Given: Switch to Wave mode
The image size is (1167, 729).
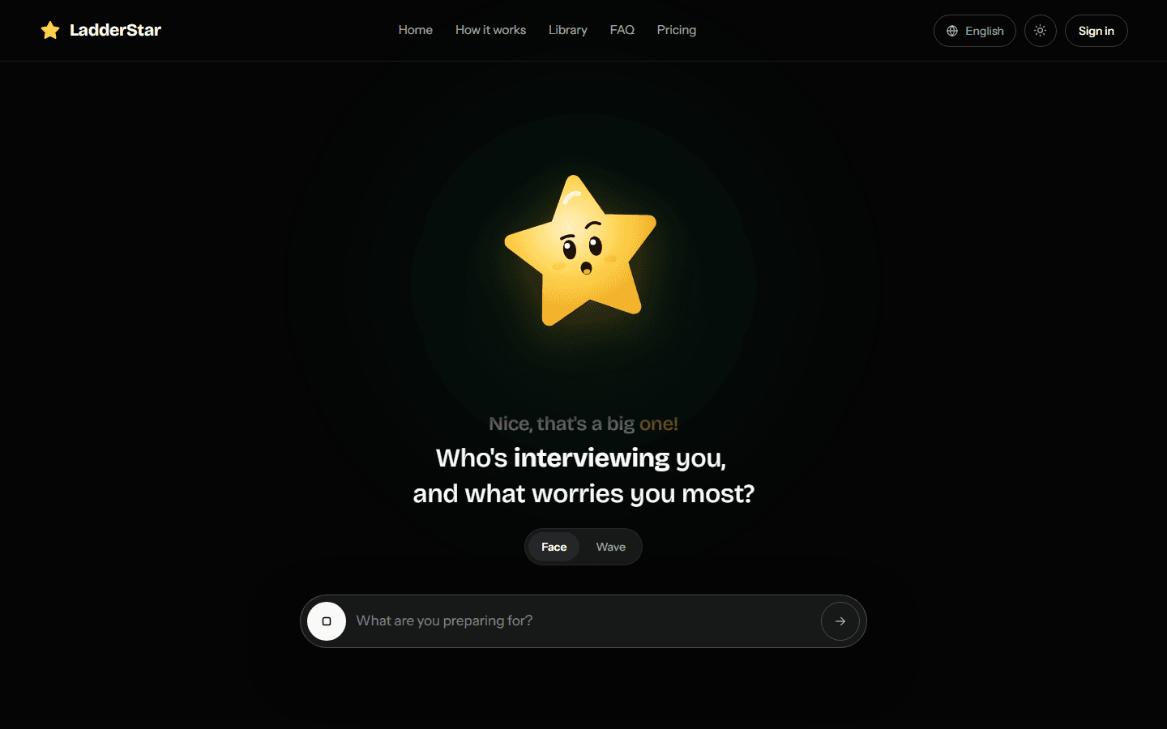Looking at the screenshot, I should (x=611, y=547).
